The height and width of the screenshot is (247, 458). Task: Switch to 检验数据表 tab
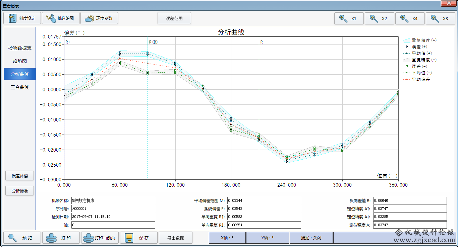click(20, 48)
